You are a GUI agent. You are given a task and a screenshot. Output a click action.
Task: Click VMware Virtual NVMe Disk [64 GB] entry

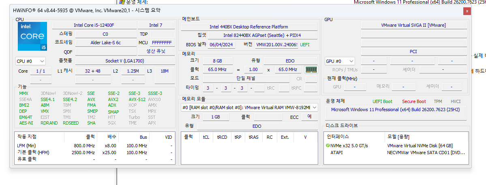(x=420, y=146)
